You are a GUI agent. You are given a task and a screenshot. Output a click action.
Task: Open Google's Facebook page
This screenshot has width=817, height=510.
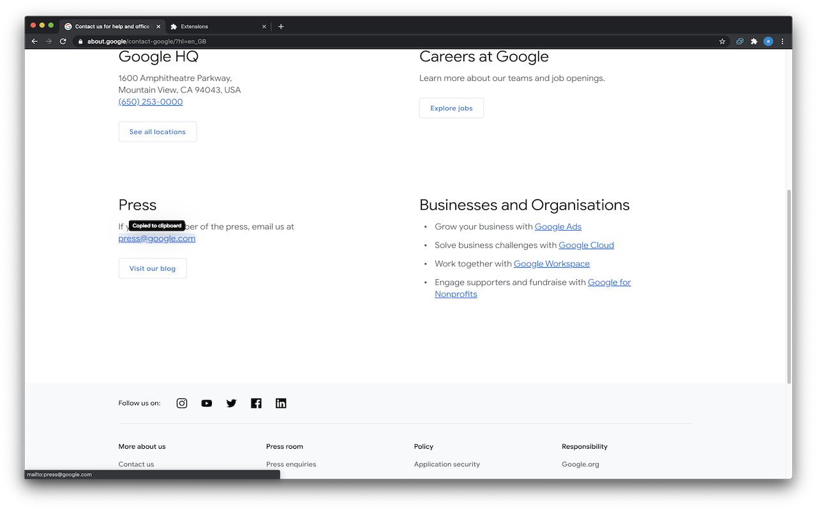pyautogui.click(x=256, y=403)
